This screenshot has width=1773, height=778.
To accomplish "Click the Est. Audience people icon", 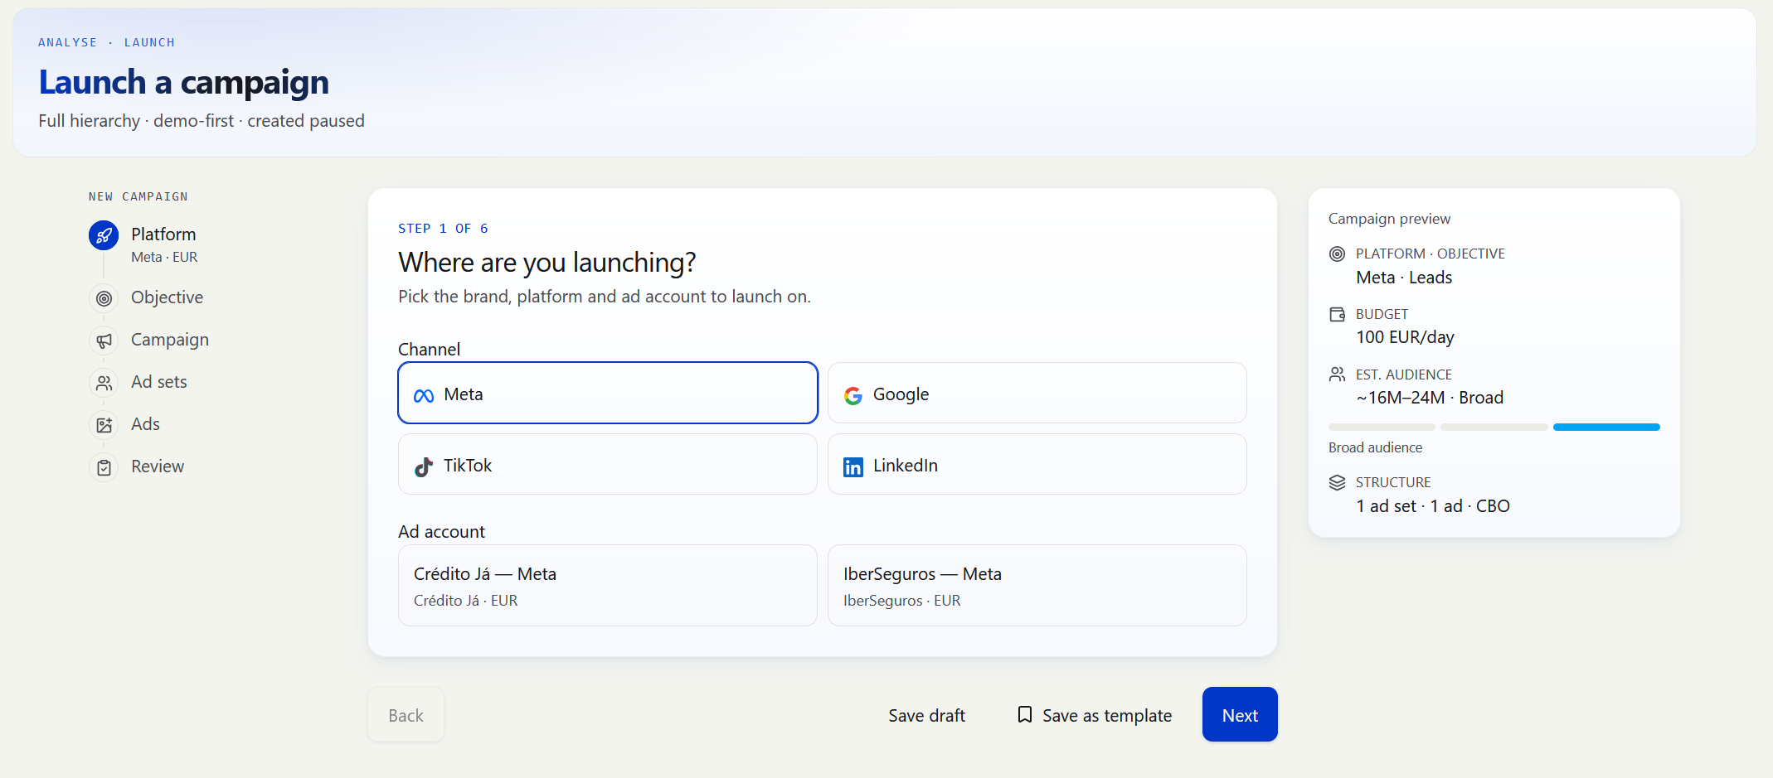I will coord(1337,375).
